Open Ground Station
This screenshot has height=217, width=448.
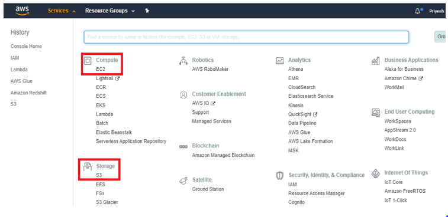coord(208,189)
